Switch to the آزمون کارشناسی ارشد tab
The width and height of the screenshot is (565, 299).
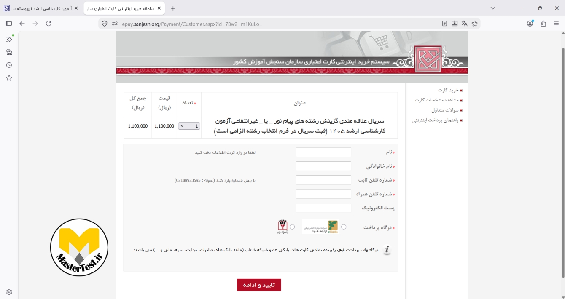click(41, 8)
